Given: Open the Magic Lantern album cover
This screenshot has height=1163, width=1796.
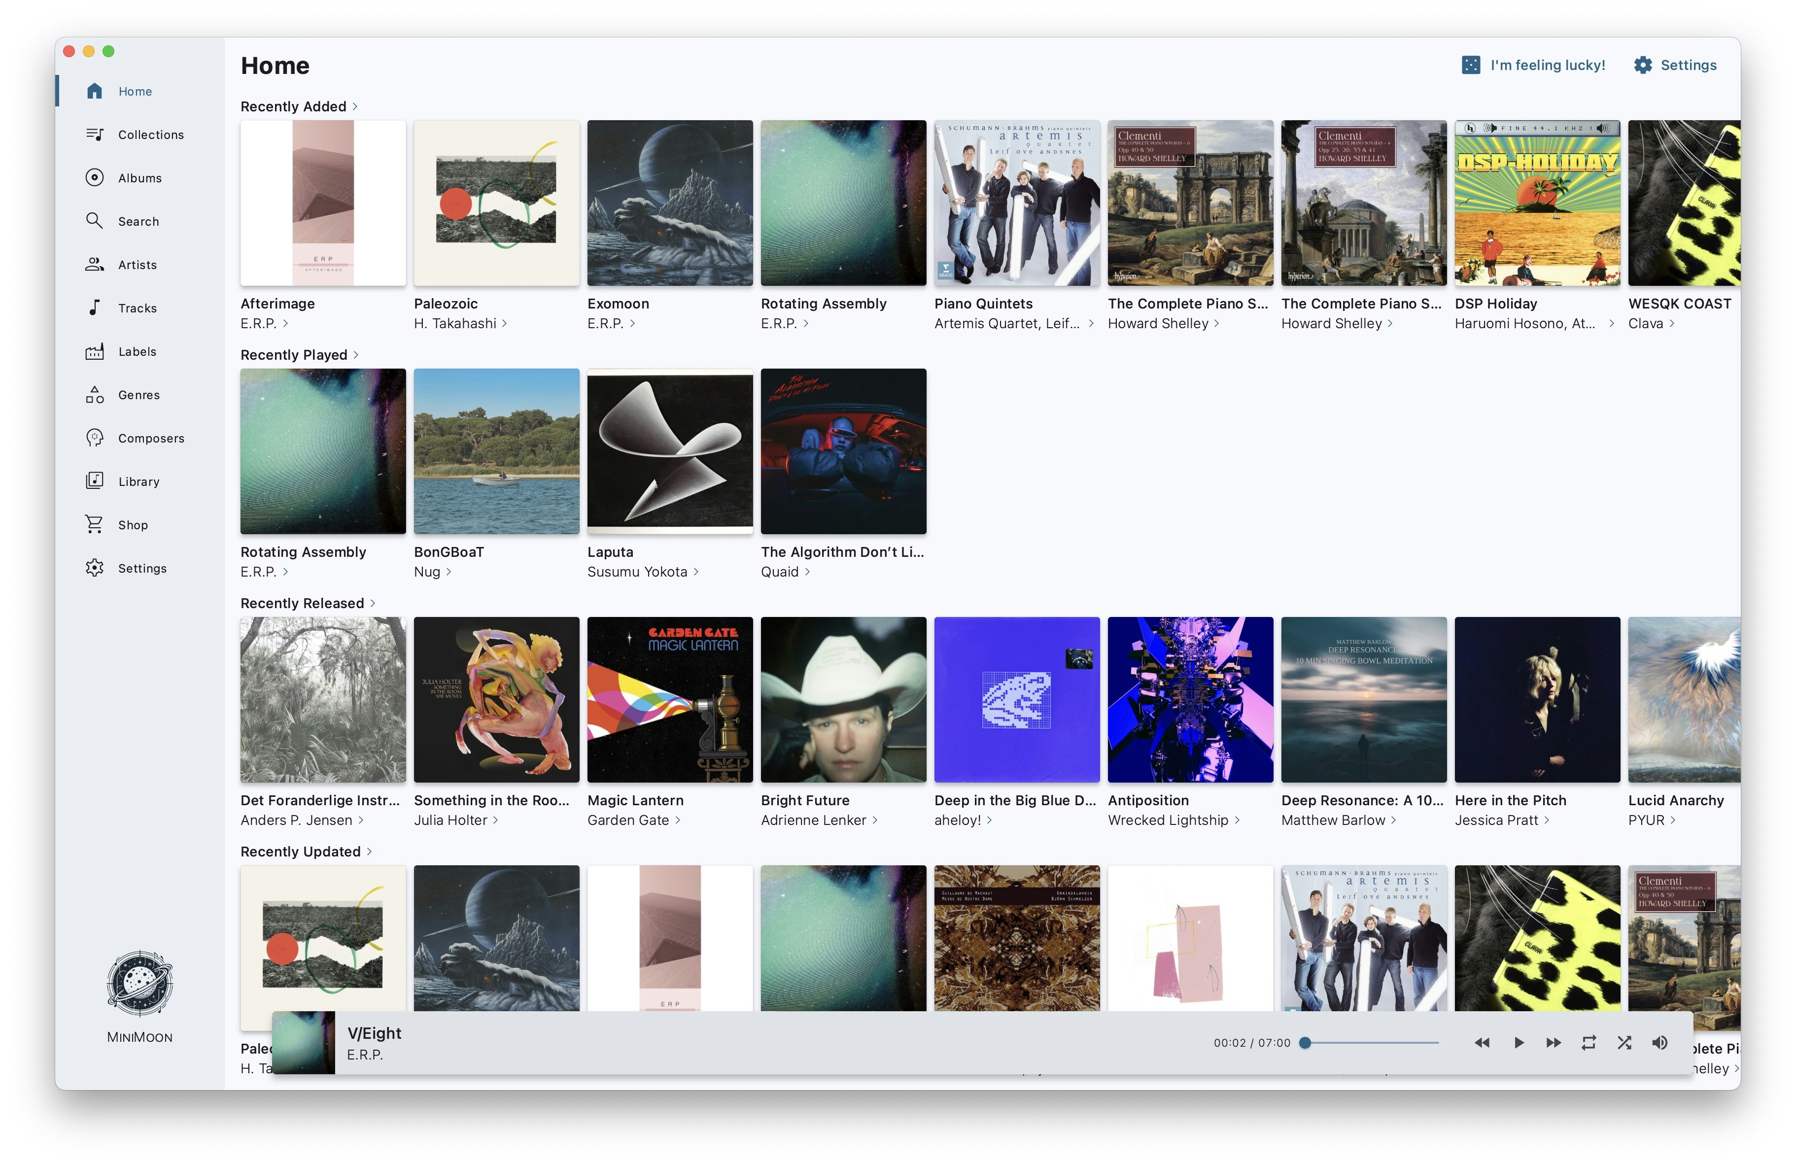Looking at the screenshot, I should tap(670, 700).
